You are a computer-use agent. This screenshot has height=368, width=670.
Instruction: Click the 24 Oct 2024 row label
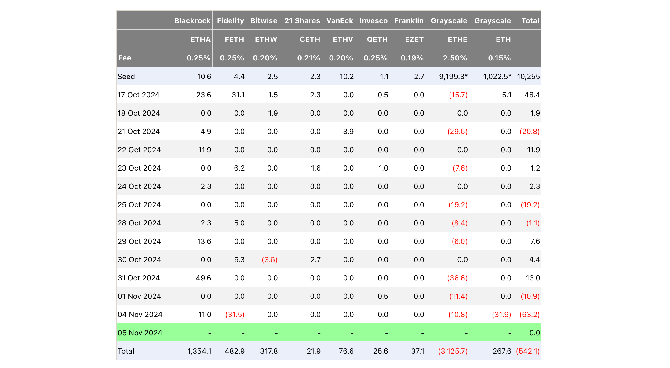tap(139, 186)
